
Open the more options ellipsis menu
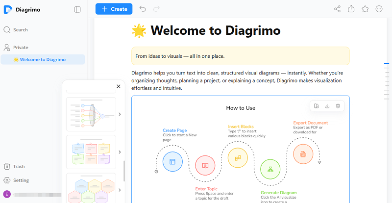click(379, 9)
